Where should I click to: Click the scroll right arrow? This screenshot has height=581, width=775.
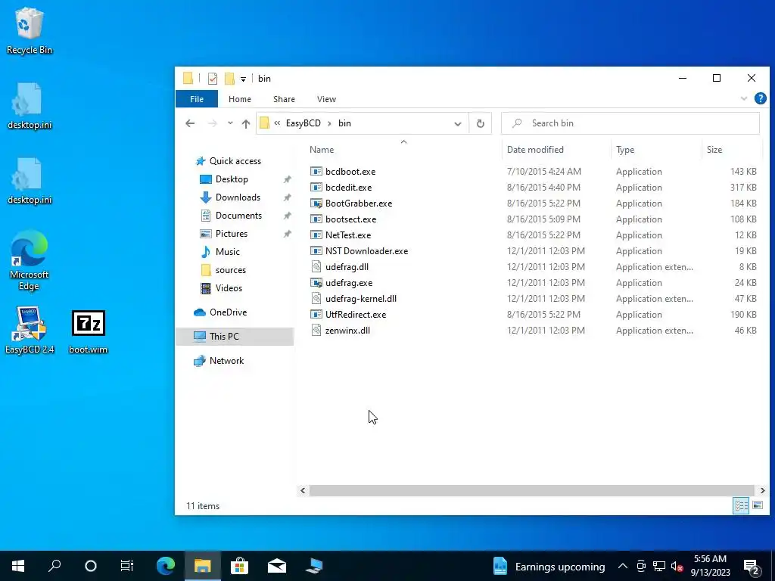click(x=762, y=490)
